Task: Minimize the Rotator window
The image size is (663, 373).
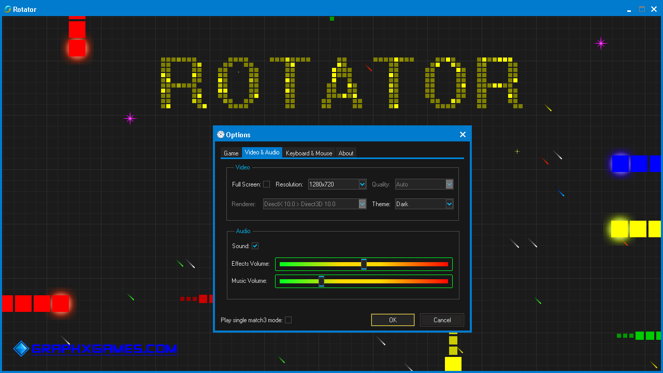Action: pyautogui.click(x=629, y=9)
